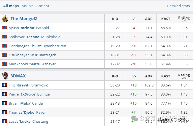Viewport: 193px width, 126px height.
Task: Open Thomas 'Djoko' Pavoni profile
Action: tap(28, 112)
